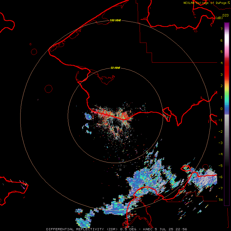Click the -1 dB value on color scale
The width and height of the screenshot is (231, 231).
pyautogui.click(x=220, y=120)
